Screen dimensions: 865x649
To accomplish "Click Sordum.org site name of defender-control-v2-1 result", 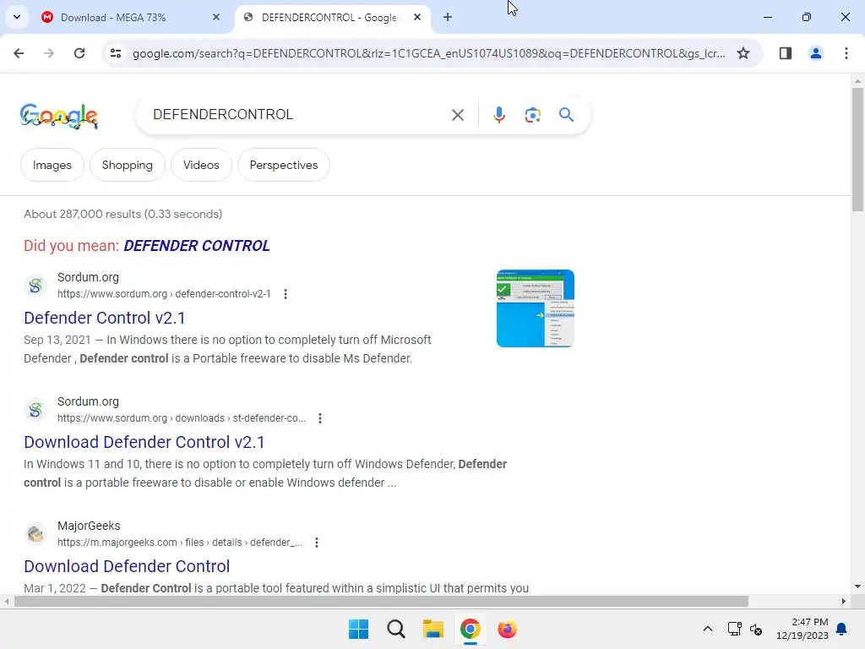I will (x=88, y=277).
